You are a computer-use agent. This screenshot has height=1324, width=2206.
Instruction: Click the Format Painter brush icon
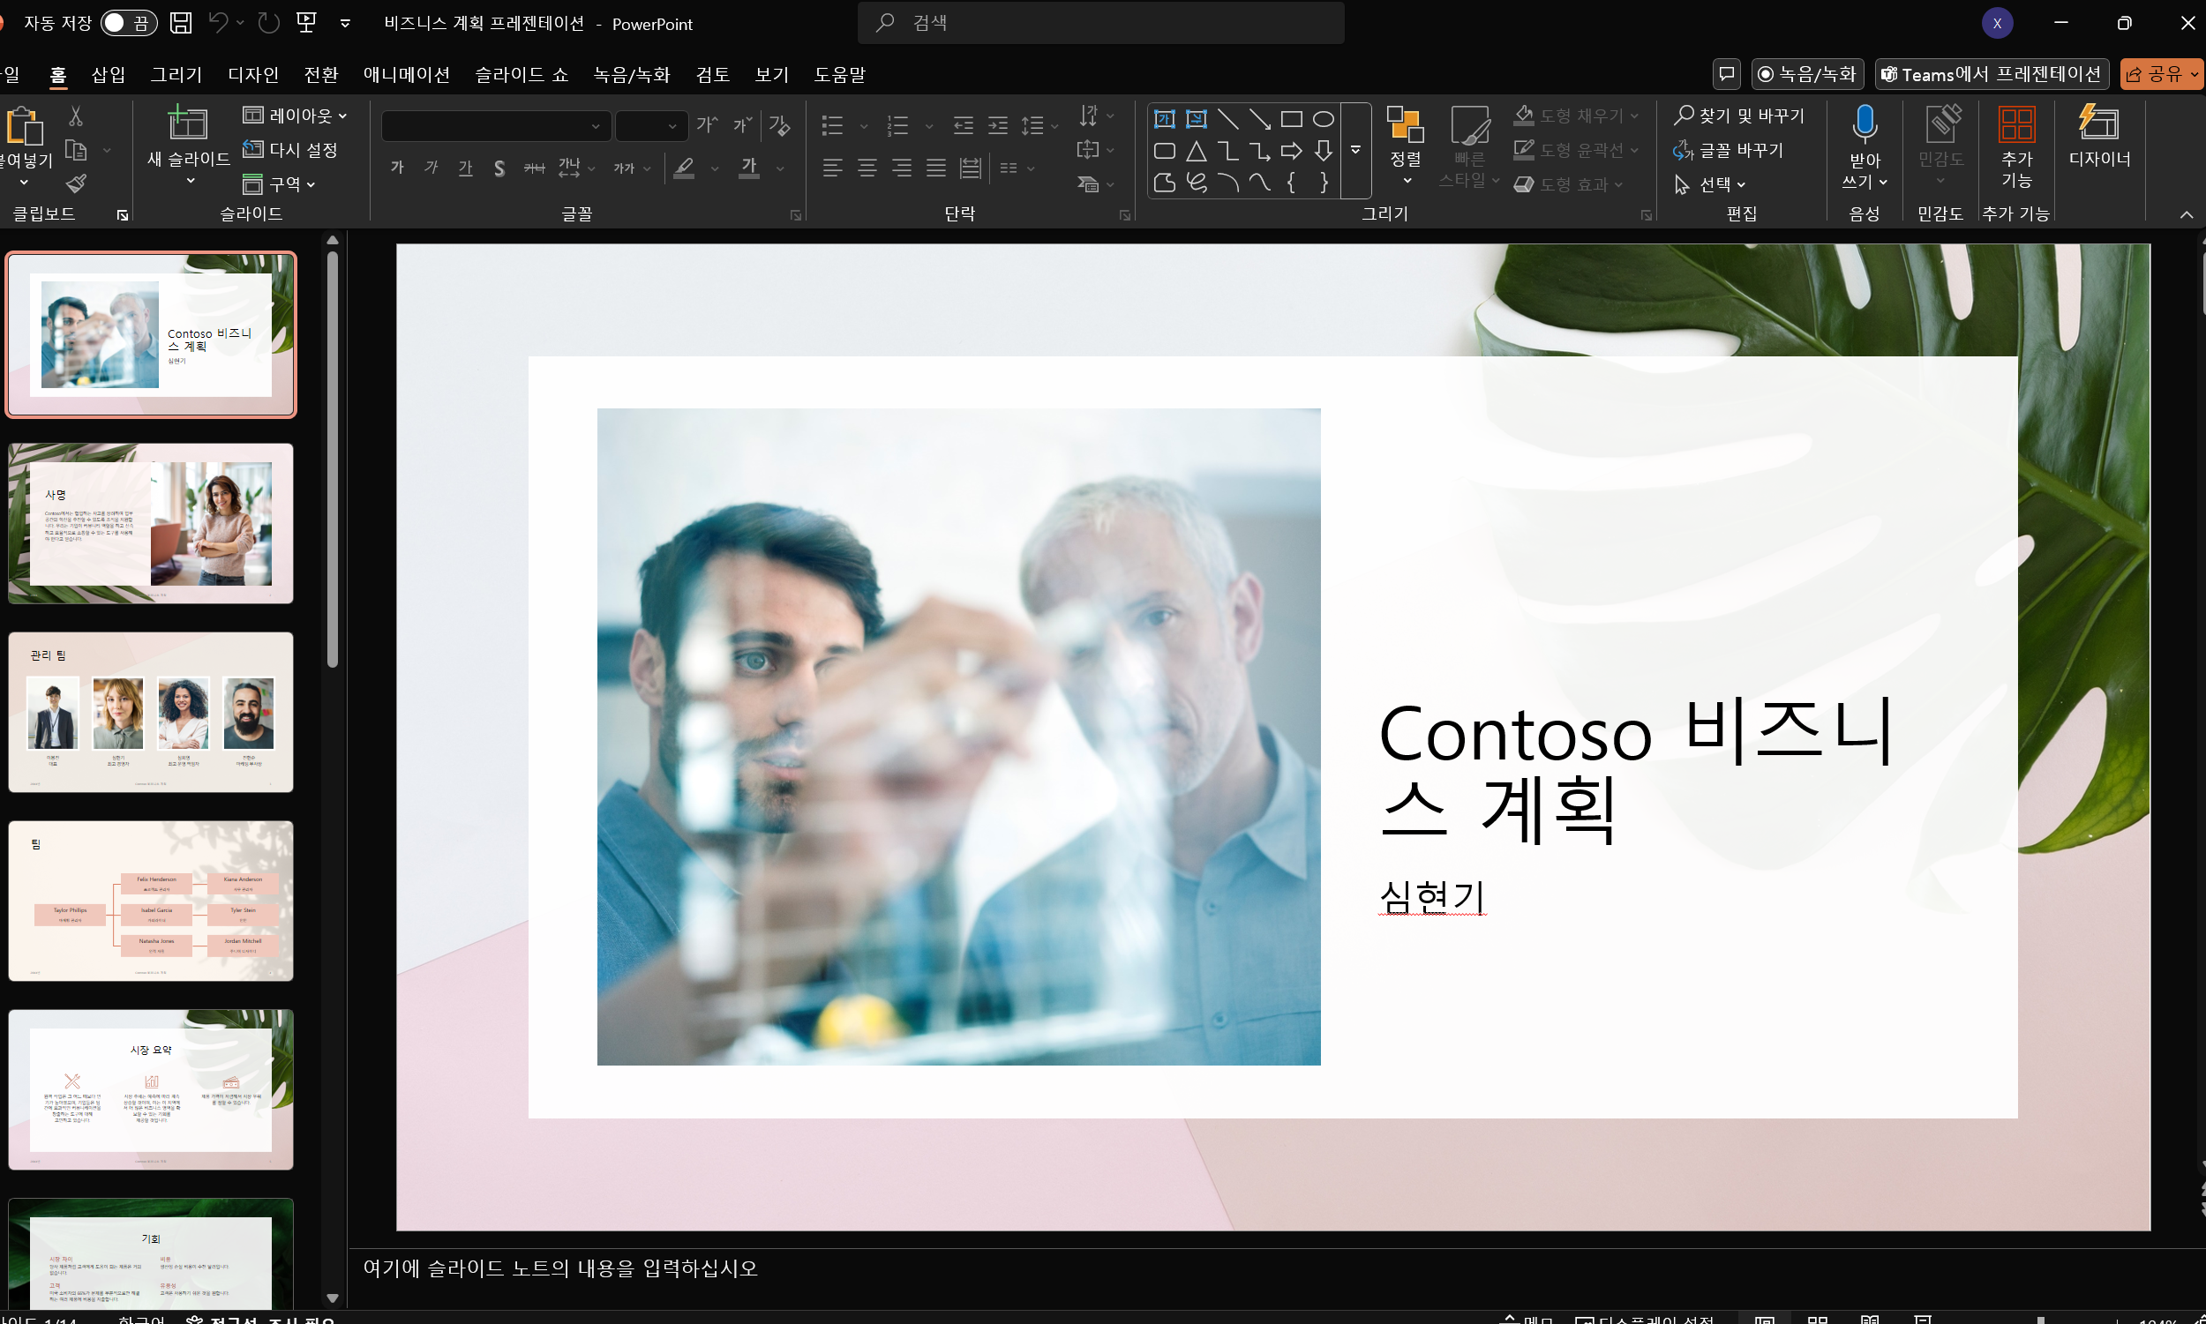[76, 183]
